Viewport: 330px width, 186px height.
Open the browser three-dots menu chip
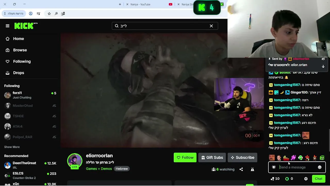[x=14, y=13]
